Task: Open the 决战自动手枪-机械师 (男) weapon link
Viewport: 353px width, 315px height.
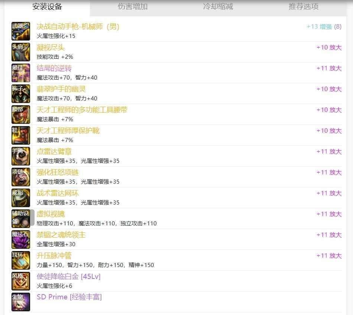Action: [78, 26]
